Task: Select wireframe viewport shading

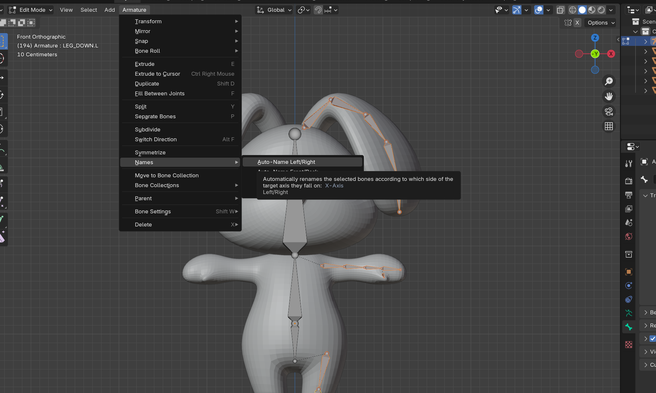Action: [x=572, y=10]
